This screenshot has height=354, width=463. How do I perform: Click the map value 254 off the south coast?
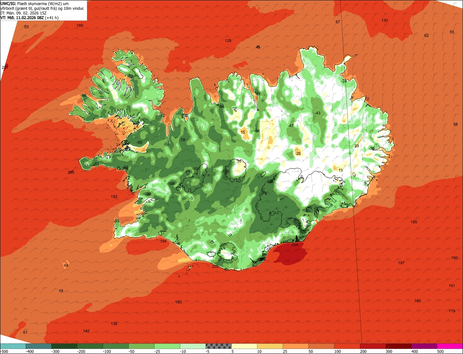(x=295, y=245)
